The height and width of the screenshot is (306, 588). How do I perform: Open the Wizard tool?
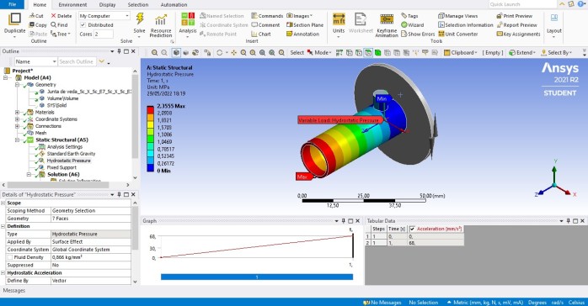pos(413,24)
